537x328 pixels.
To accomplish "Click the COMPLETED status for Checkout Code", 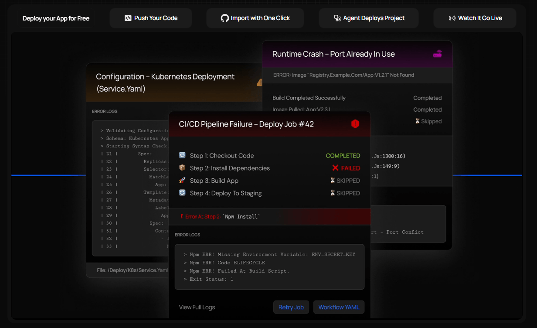I will point(343,156).
